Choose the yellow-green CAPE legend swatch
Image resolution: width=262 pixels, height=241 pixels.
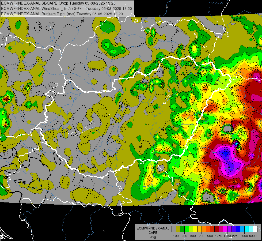[x=191, y=229]
